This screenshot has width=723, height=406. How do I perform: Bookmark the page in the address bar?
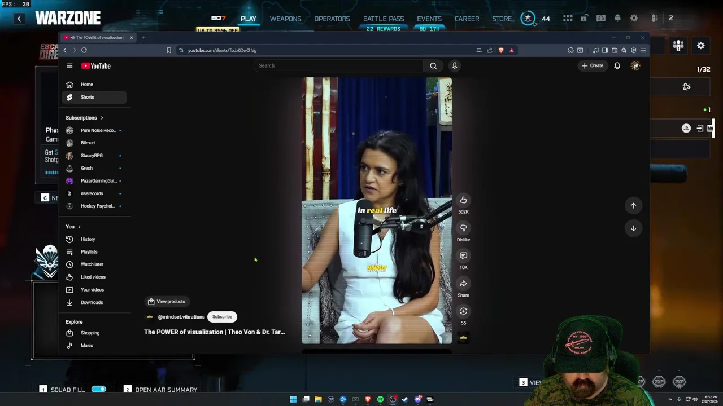[168, 50]
